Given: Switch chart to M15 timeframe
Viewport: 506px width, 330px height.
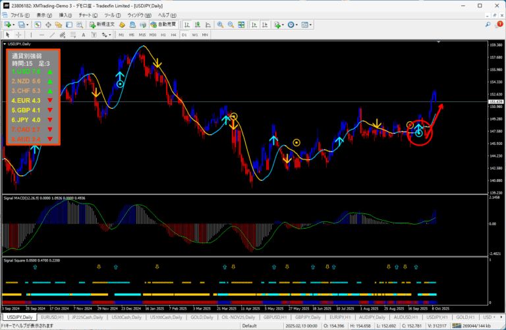Looking at the screenshot, I should click(x=142, y=34).
